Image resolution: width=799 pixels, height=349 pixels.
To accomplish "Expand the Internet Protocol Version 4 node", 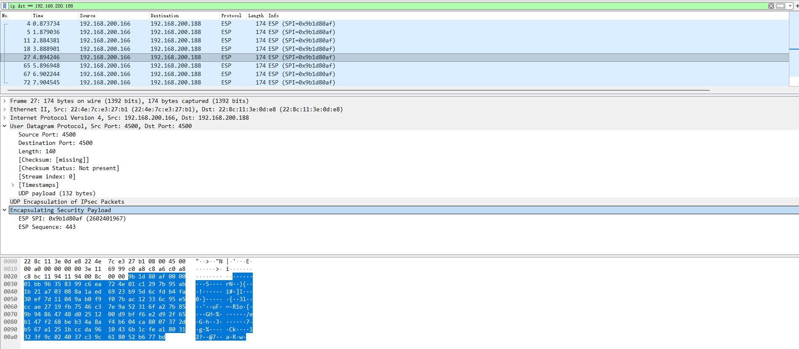I will [5, 118].
